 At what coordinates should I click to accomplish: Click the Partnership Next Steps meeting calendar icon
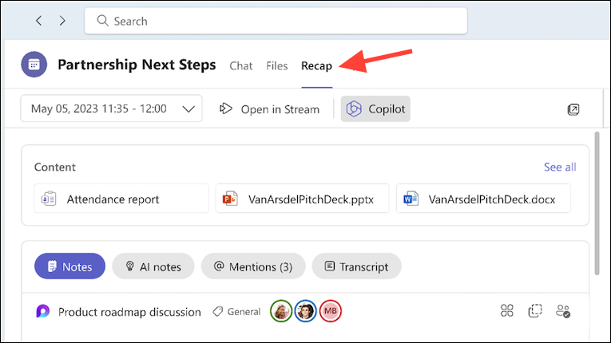pos(34,65)
